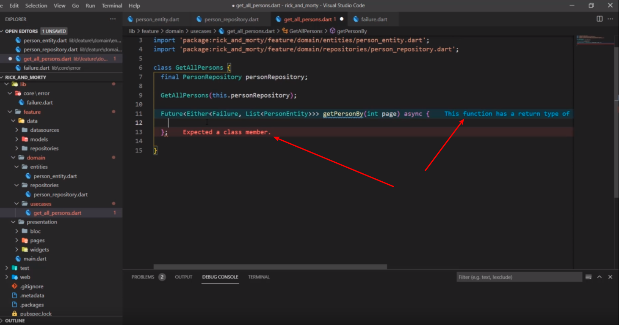Click '1 UNSAVED' badge in OPEN EDITORS

coord(54,31)
